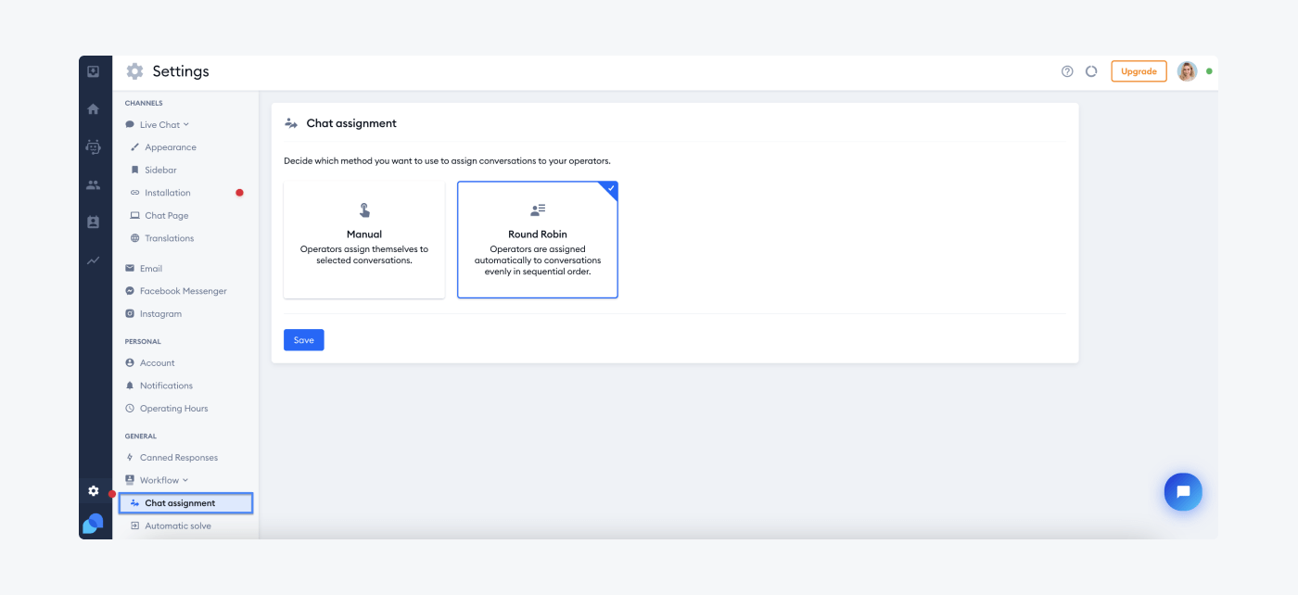Click the Workflow icon in sidebar
The image size is (1298, 595).
point(130,480)
